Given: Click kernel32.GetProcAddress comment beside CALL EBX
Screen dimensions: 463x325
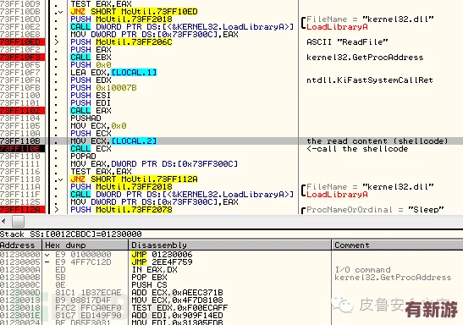Looking at the screenshot, I should pos(365,58).
